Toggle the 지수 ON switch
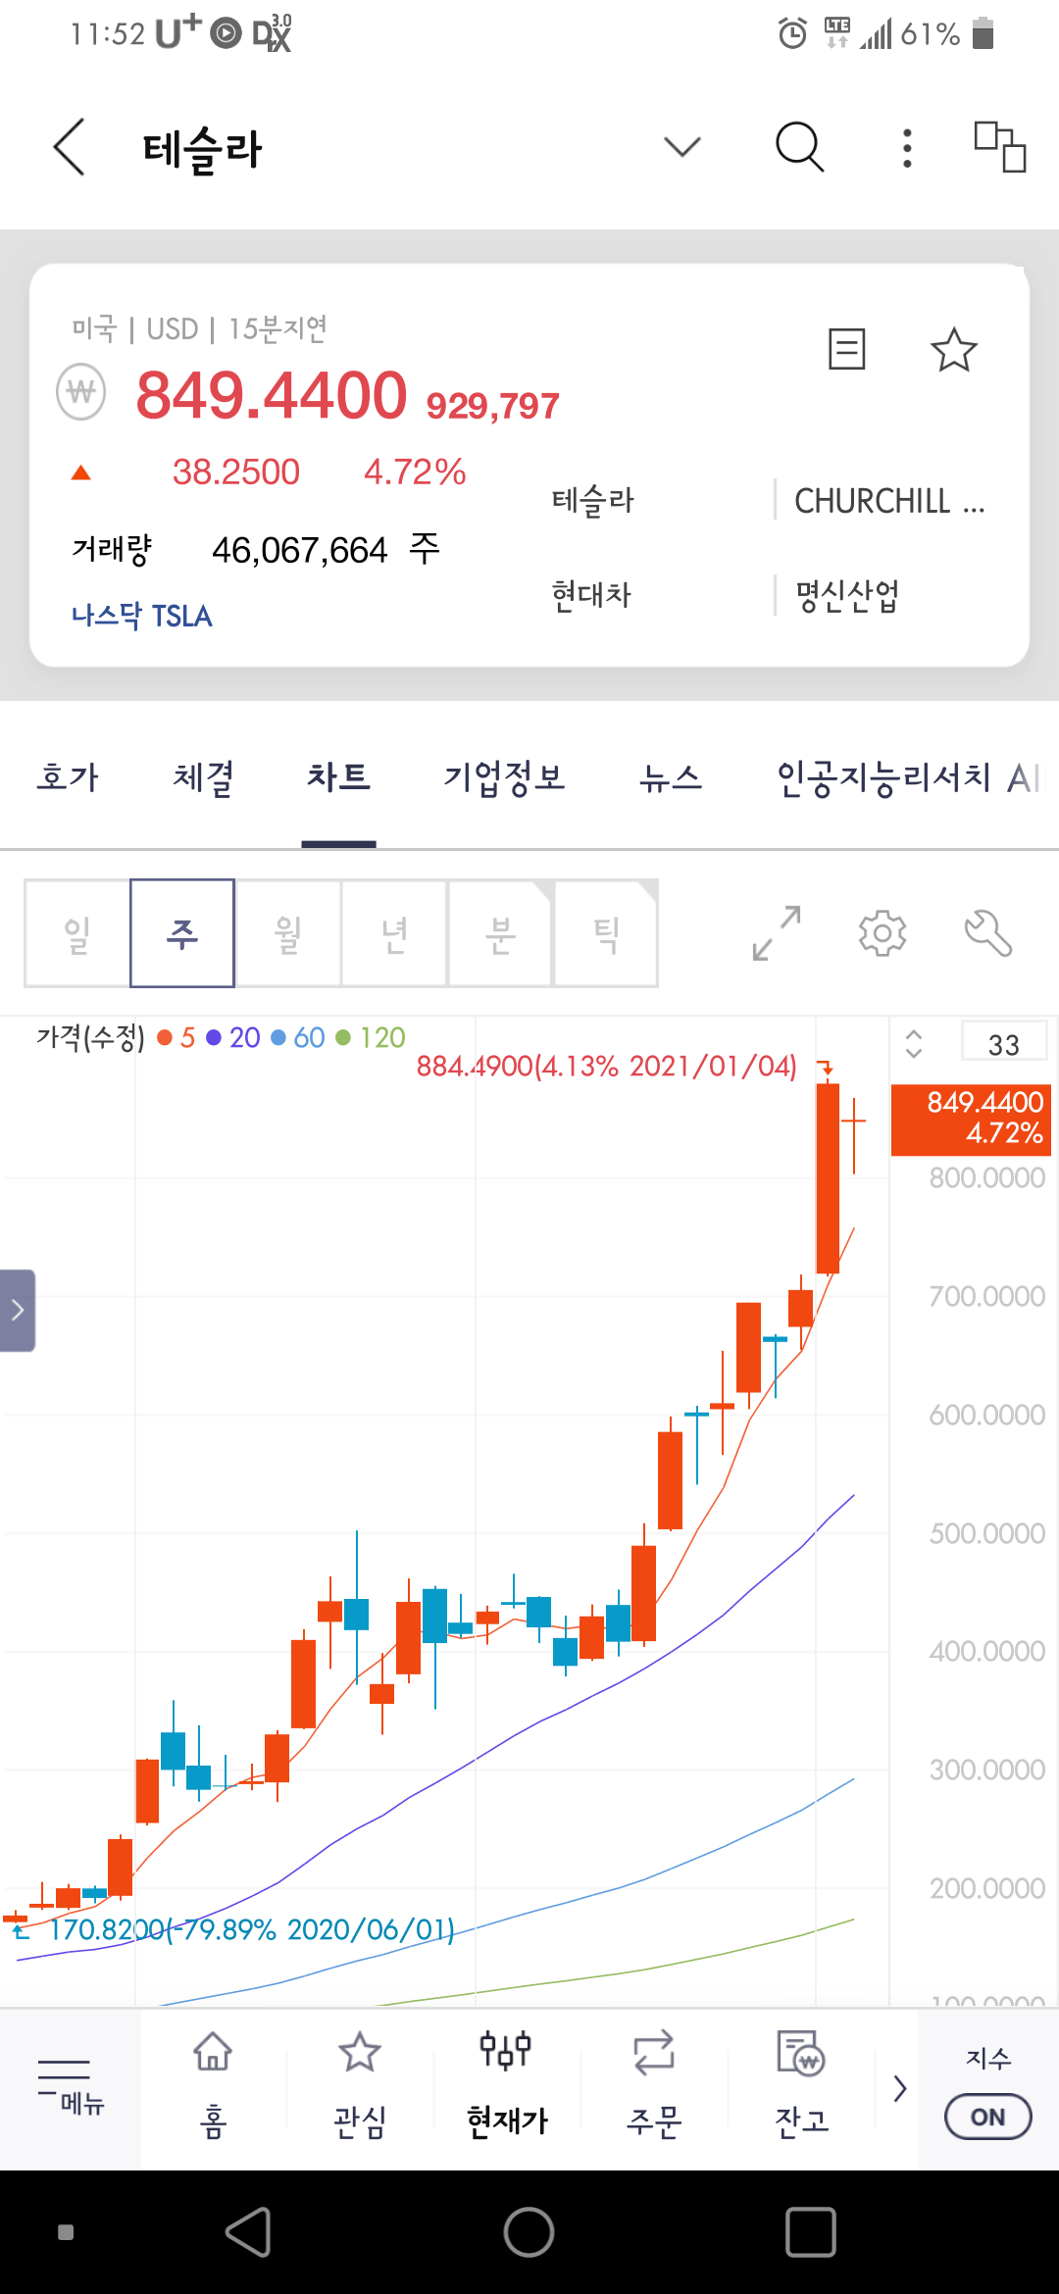 pyautogui.click(x=987, y=2117)
